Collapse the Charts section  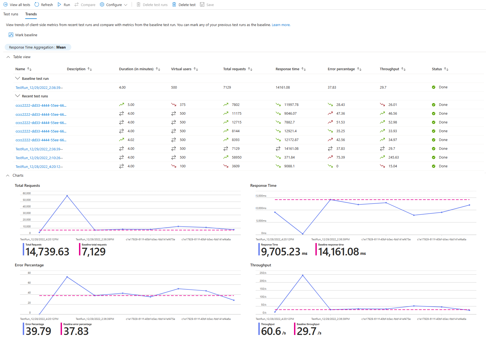[x=8, y=175]
